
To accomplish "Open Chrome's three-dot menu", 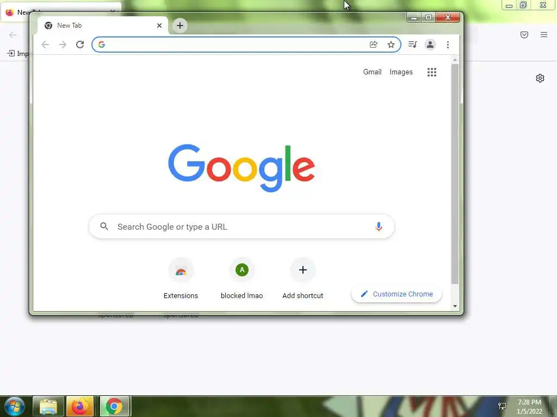I will (448, 45).
